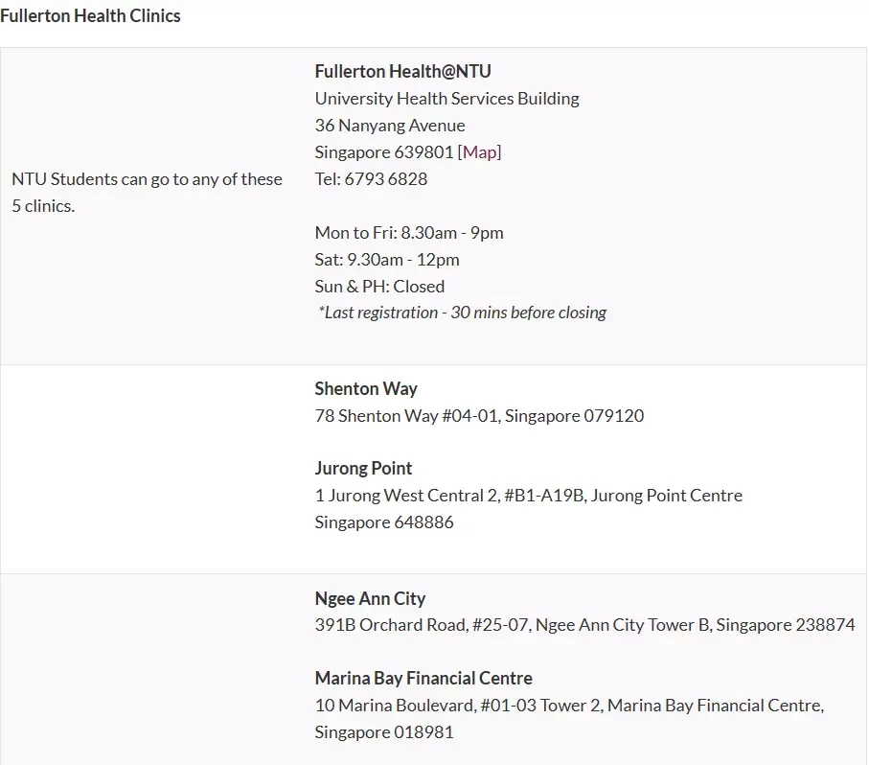Click the Marina Bay Financial Centre heading
This screenshot has width=869, height=765.
[x=423, y=678]
